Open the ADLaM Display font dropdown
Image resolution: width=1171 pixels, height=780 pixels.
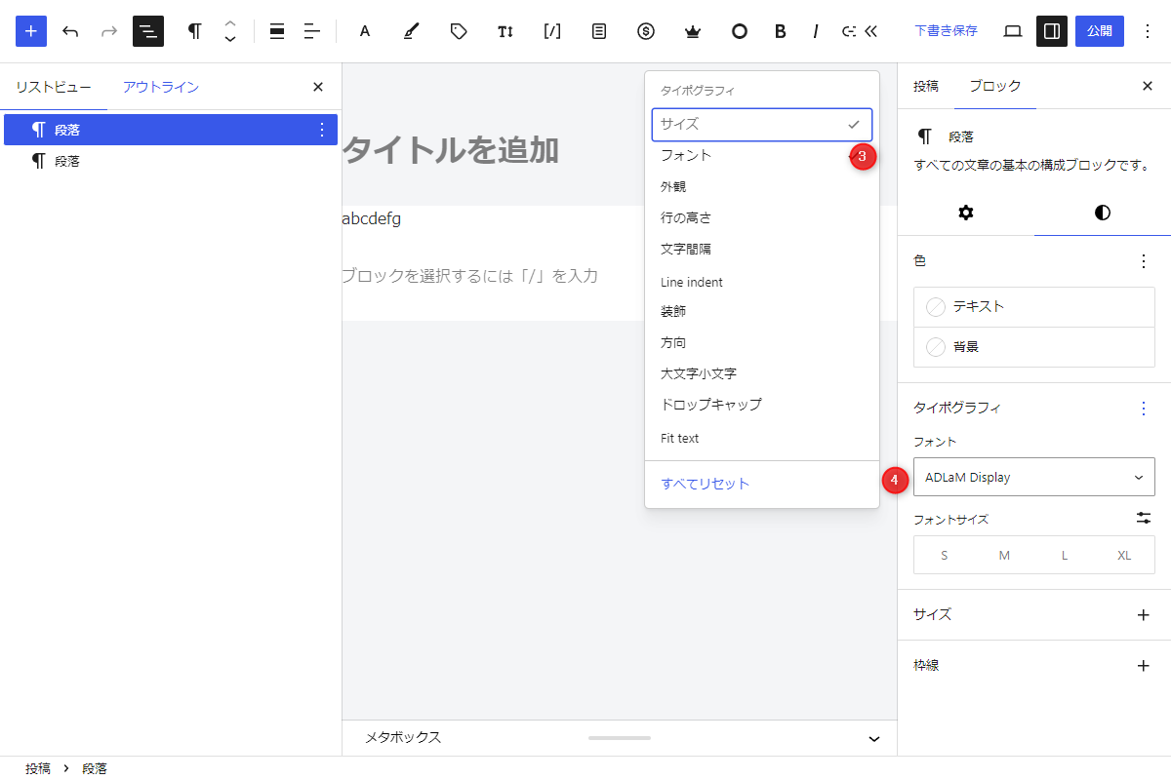coord(1033,477)
